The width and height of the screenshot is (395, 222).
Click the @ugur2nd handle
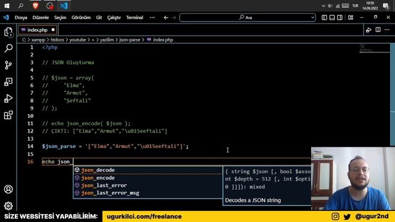(x=372, y=216)
